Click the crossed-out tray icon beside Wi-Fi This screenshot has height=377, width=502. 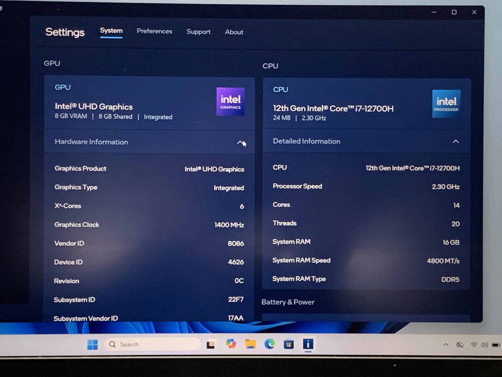click(460, 345)
